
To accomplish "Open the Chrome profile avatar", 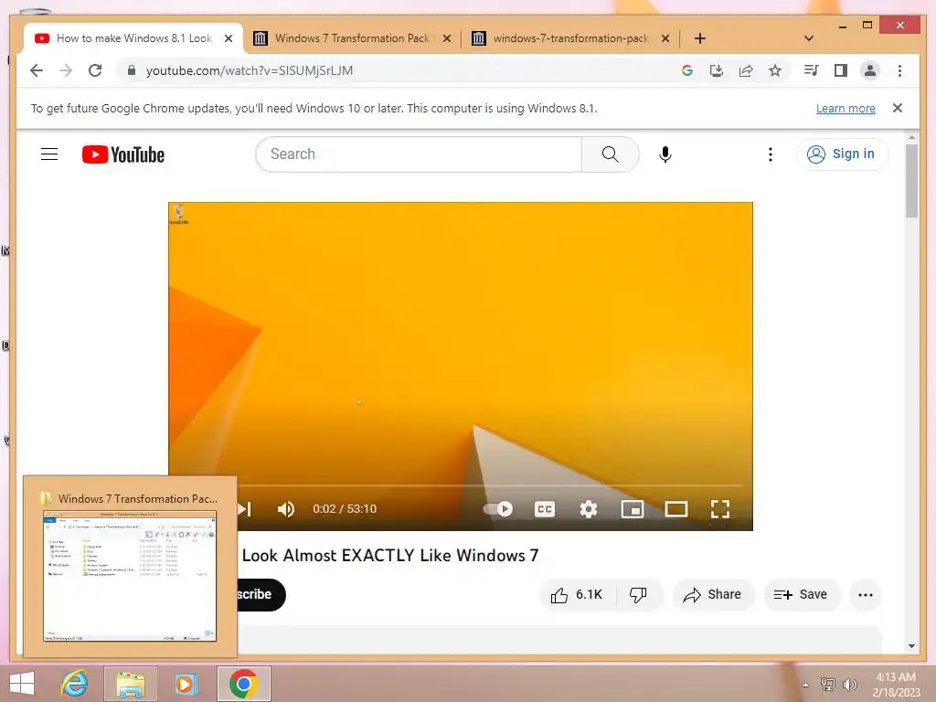I will [x=870, y=70].
